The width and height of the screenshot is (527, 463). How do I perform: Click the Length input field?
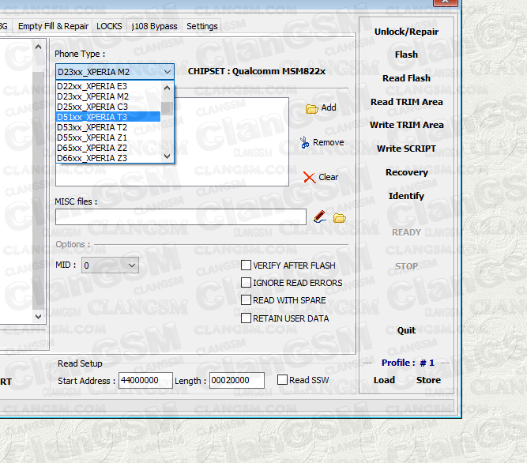pyautogui.click(x=236, y=380)
